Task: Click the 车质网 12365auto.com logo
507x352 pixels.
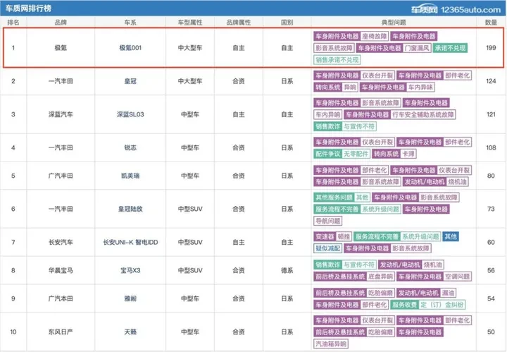Action: (x=456, y=9)
